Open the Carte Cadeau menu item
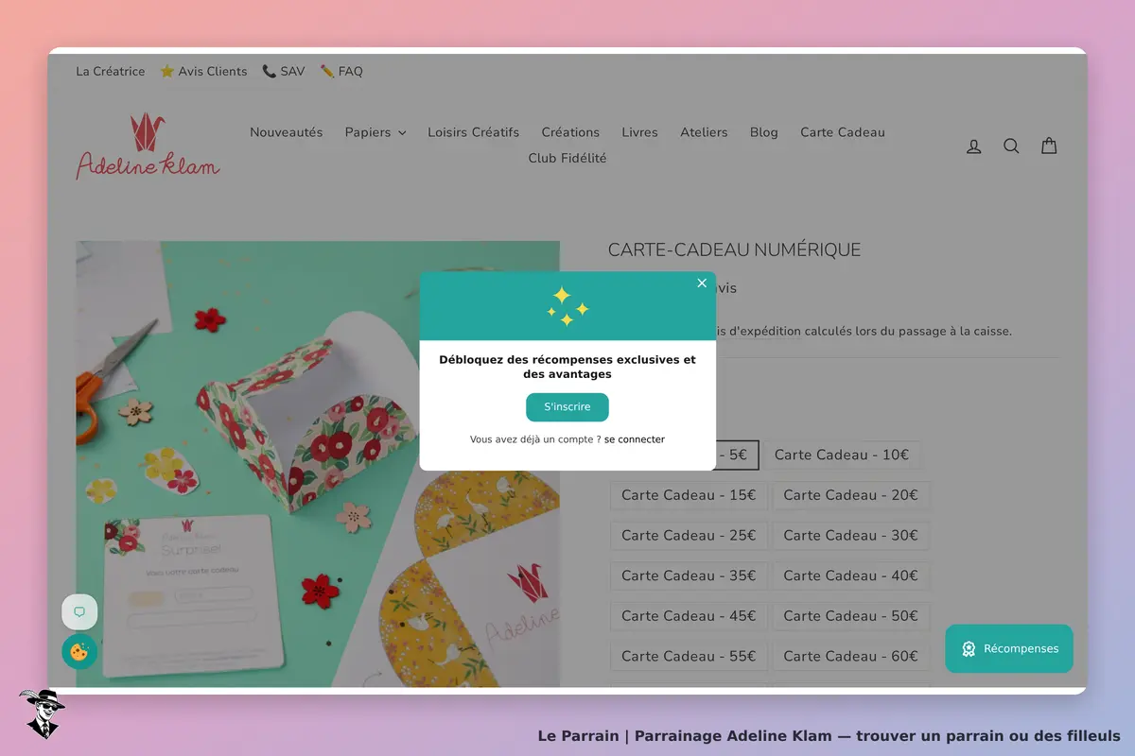This screenshot has width=1135, height=756. (x=843, y=132)
